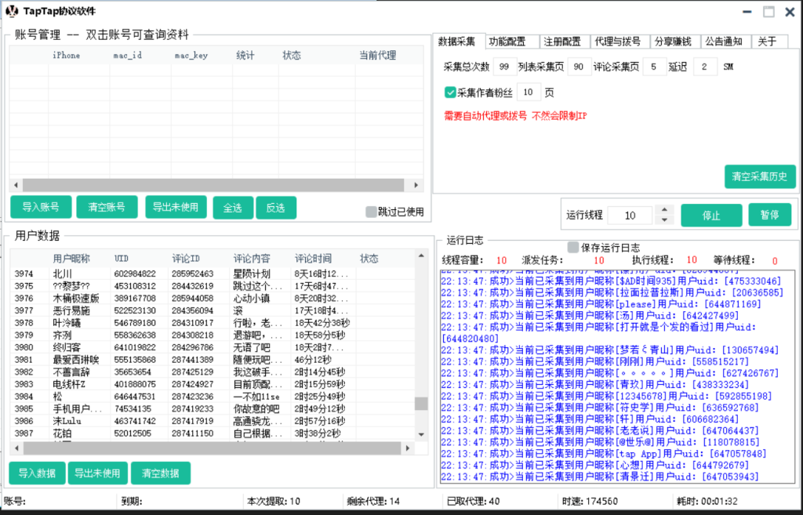Click 导入数据 below the user data table
Viewport: 803px width, 515px height.
(36, 473)
